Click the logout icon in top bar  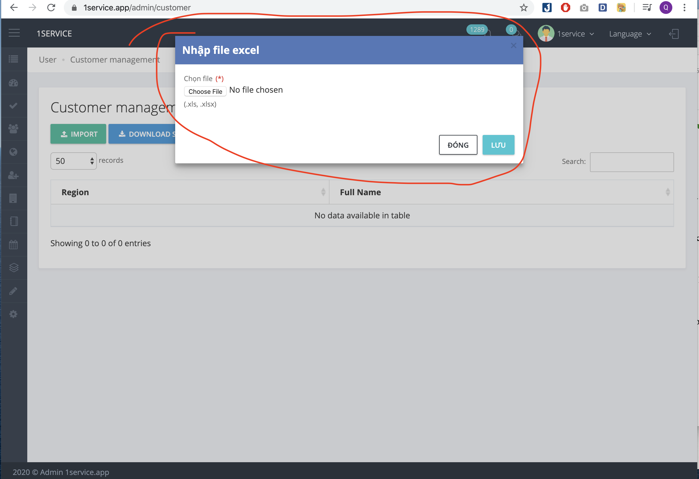(x=674, y=34)
